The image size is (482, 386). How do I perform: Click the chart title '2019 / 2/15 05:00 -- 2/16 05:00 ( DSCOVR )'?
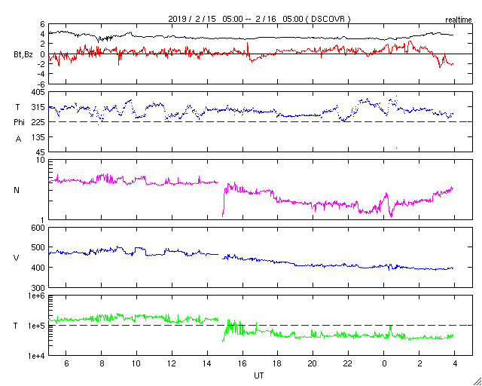click(x=259, y=19)
